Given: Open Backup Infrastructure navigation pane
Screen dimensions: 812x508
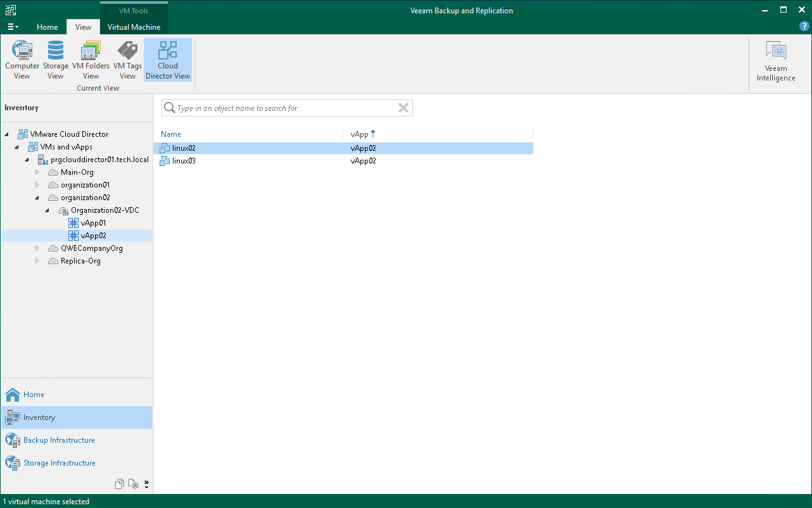Looking at the screenshot, I should [x=77, y=440].
